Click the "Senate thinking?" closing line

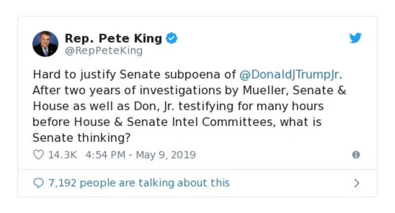(x=78, y=137)
